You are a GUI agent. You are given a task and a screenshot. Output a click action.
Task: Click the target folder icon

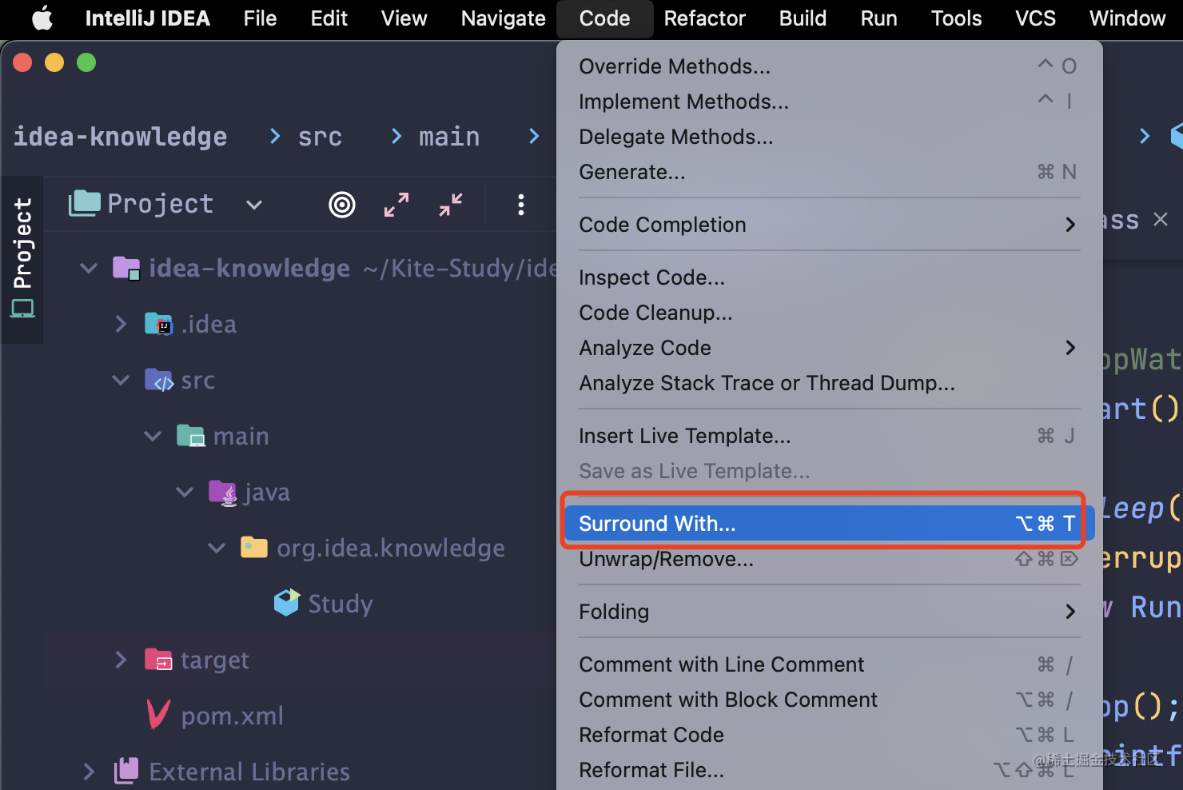pyautogui.click(x=158, y=660)
